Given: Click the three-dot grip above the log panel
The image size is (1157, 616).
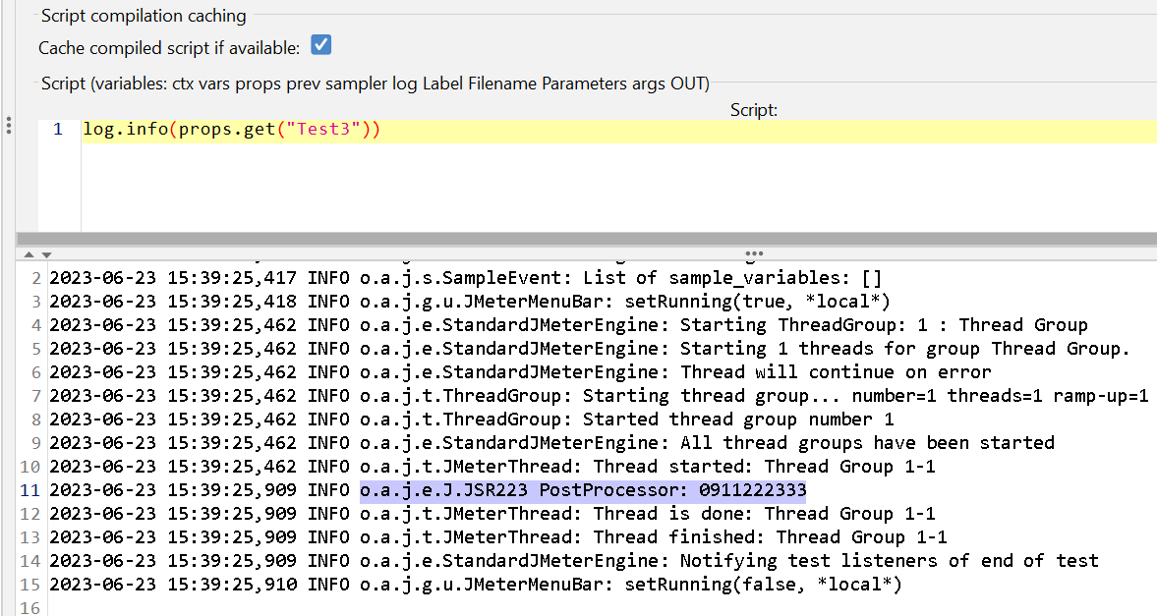Looking at the screenshot, I should [755, 252].
